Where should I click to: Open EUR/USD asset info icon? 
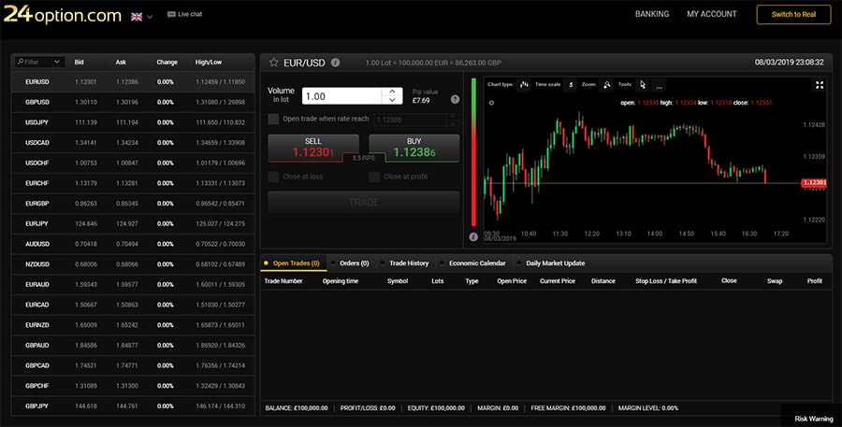(336, 63)
